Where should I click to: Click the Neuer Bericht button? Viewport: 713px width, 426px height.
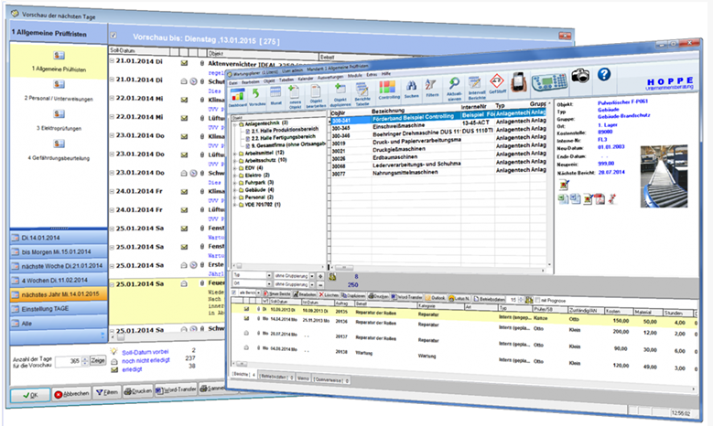point(277,293)
